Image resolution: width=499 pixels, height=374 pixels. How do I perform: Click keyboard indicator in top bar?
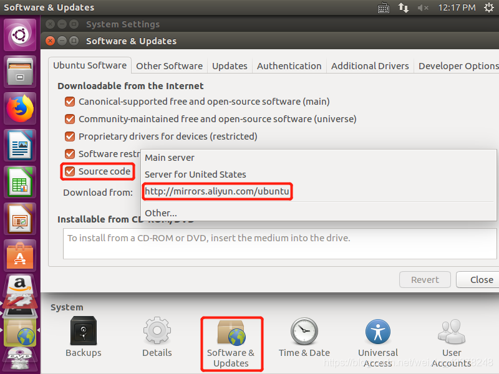(x=384, y=7)
